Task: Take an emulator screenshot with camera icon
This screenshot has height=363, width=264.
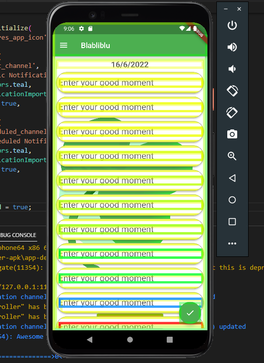Action: point(232,134)
